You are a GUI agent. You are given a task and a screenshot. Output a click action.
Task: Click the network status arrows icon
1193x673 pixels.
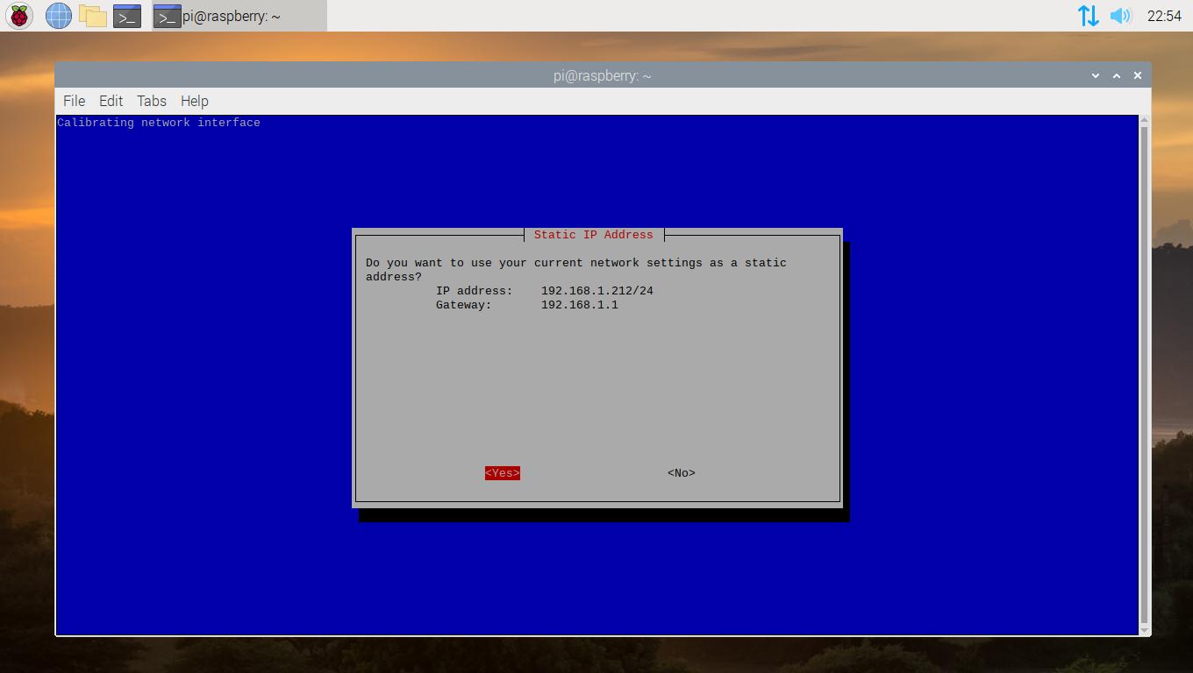[x=1088, y=16]
